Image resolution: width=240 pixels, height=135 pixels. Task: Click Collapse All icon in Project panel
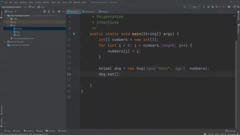53,12
